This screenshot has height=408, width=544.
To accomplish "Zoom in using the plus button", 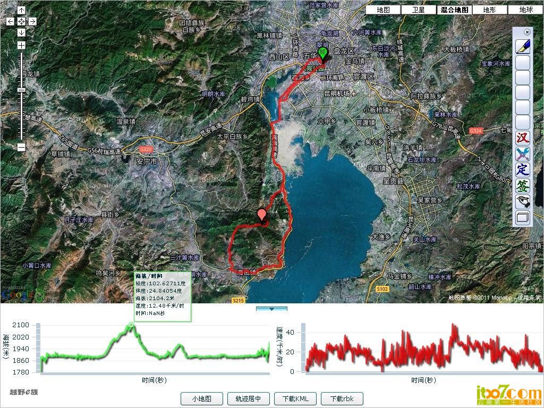I will [21, 46].
